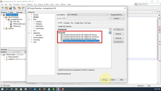Viewport: 161px width, 91px height.
Task: Open the File menu
Action: pyautogui.click(x=2, y=5)
